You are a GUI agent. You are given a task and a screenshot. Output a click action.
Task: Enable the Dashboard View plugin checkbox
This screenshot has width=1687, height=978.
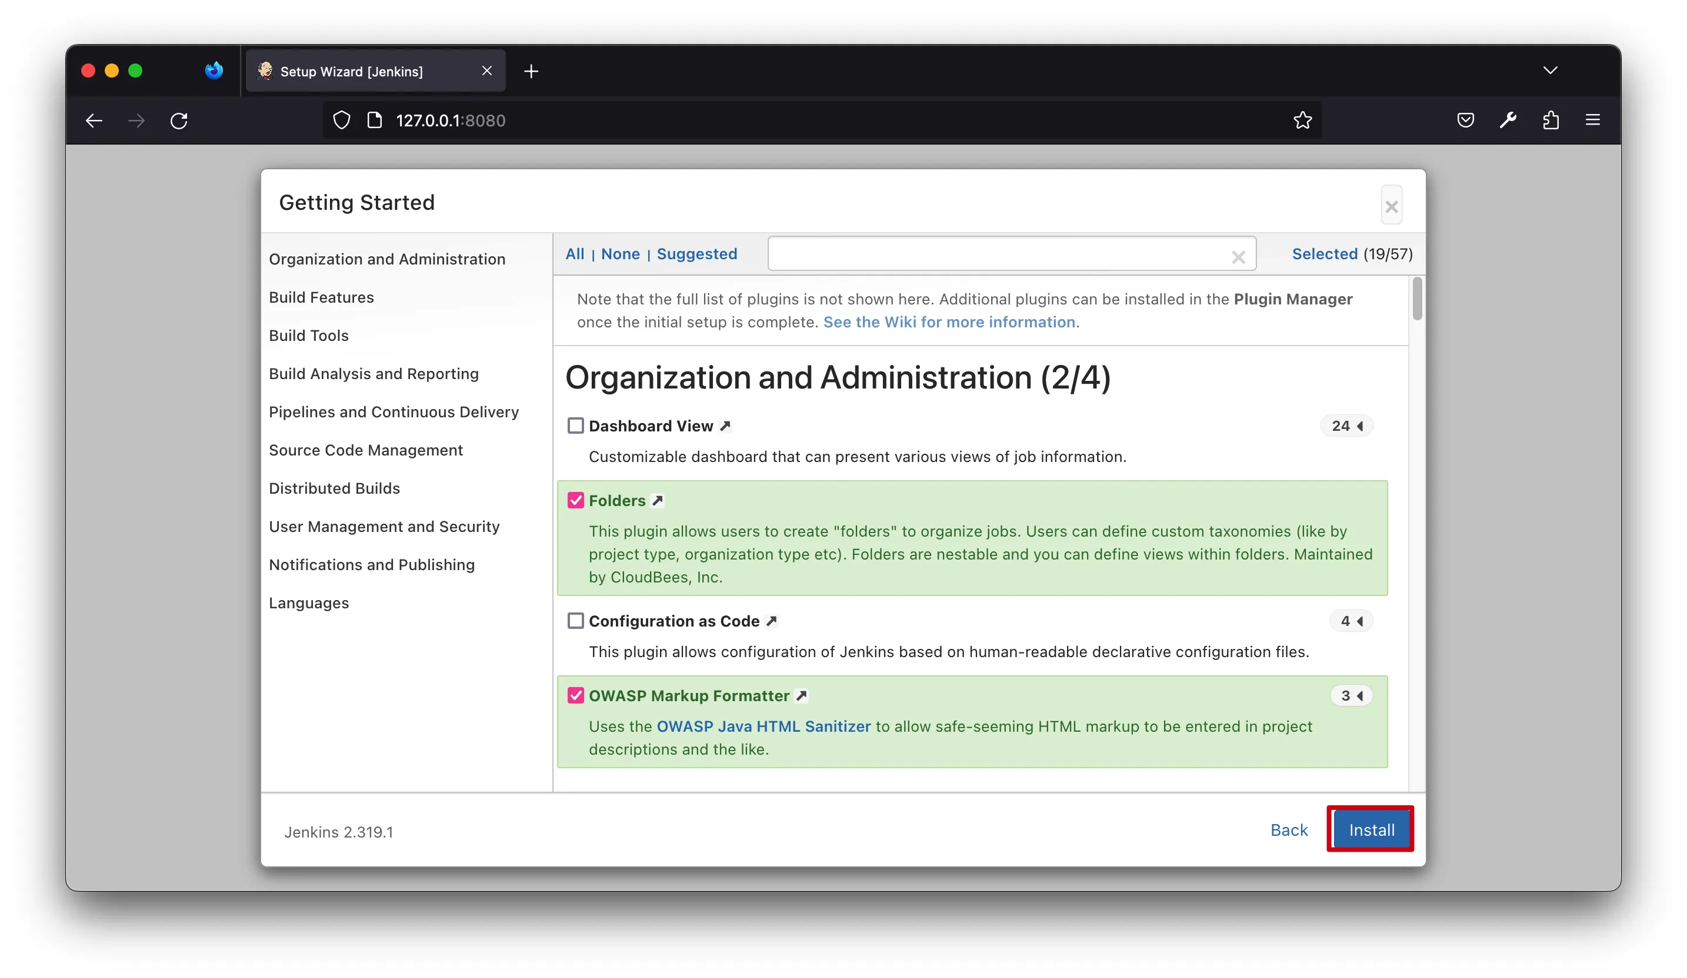[x=576, y=426]
